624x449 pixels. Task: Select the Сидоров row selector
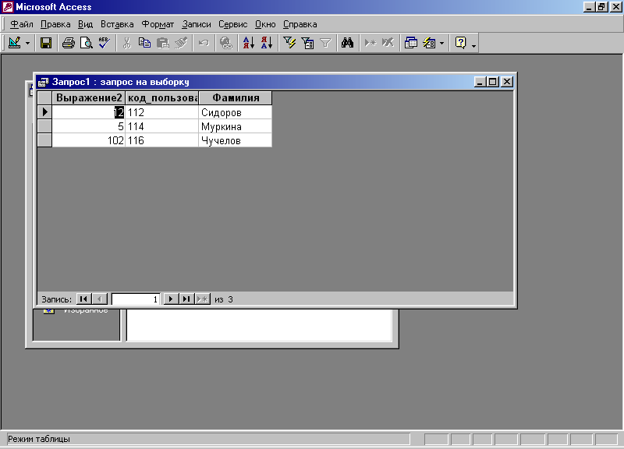(44, 112)
